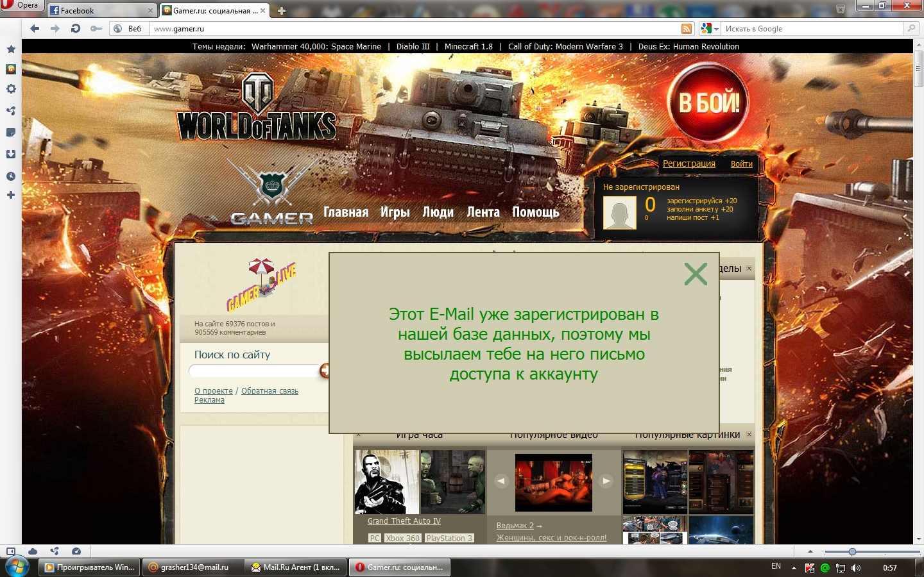Viewport: 924px width, 577px height.
Task: Show next popular video with right arrow
Action: [x=606, y=481]
